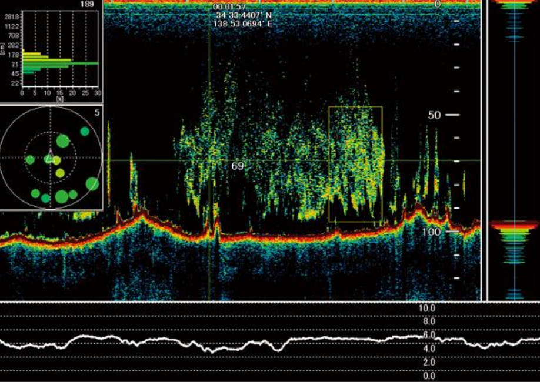
Task: Click the 0.0 label on the bottom graph
Action: (x=429, y=376)
